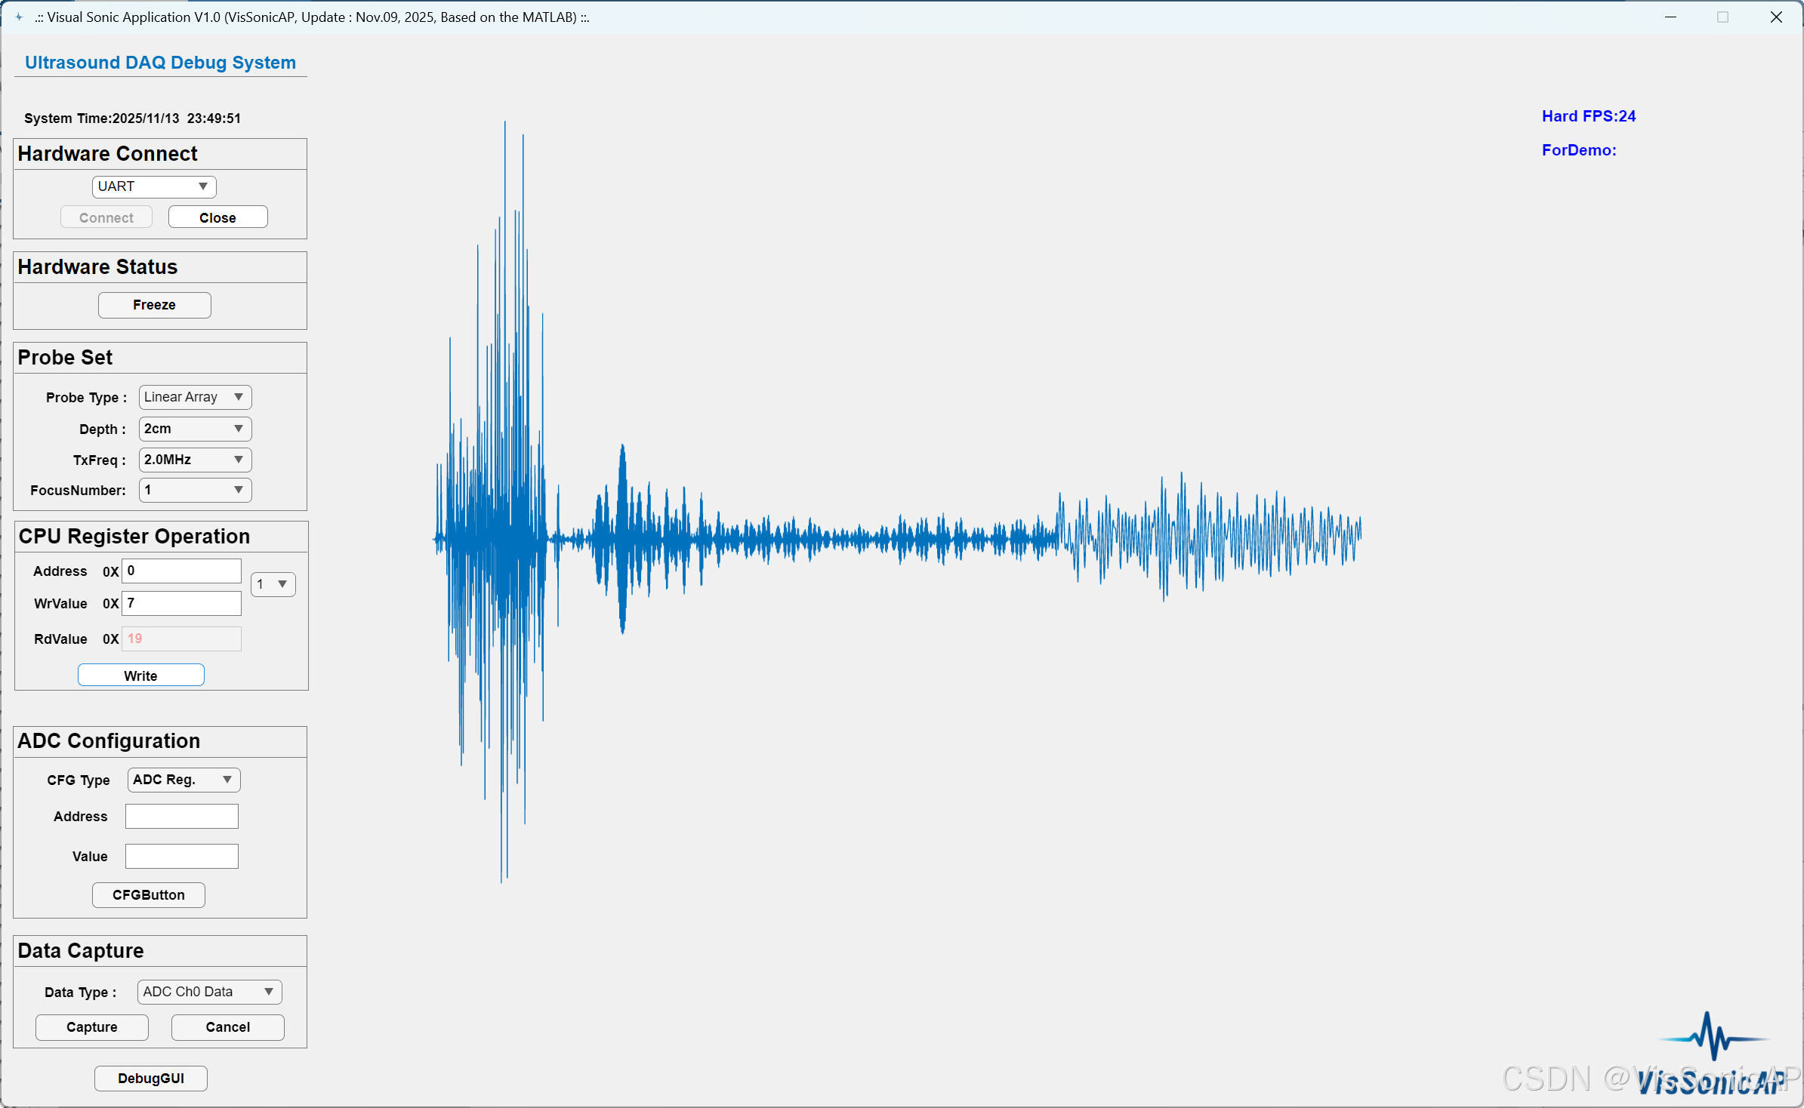Click the app icon in title bar
1804x1108 pixels.
point(19,17)
